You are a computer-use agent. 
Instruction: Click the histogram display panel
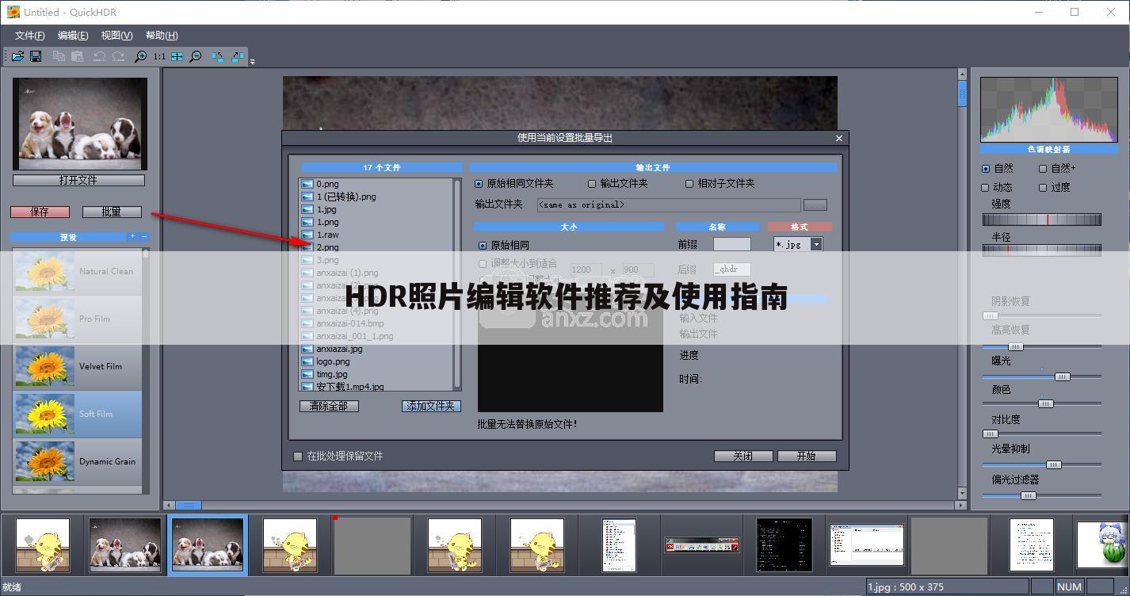tap(1049, 110)
